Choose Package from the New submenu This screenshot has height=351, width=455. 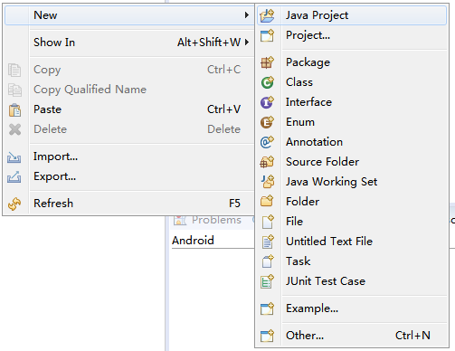coord(352,62)
